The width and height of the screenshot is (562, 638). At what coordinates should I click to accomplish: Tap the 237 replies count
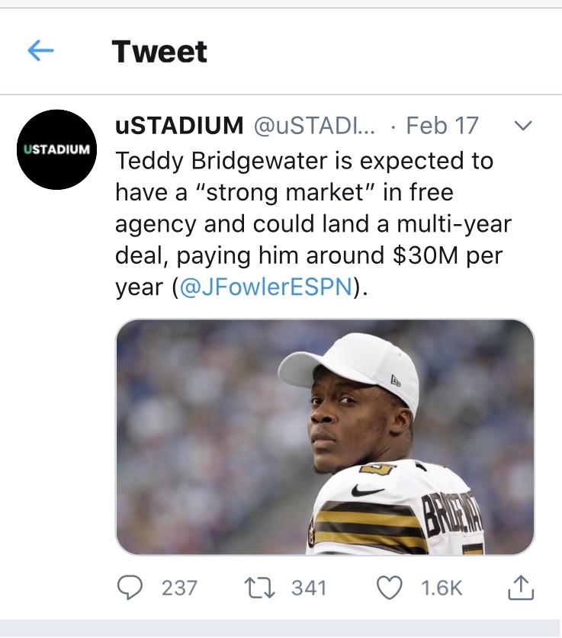click(179, 588)
